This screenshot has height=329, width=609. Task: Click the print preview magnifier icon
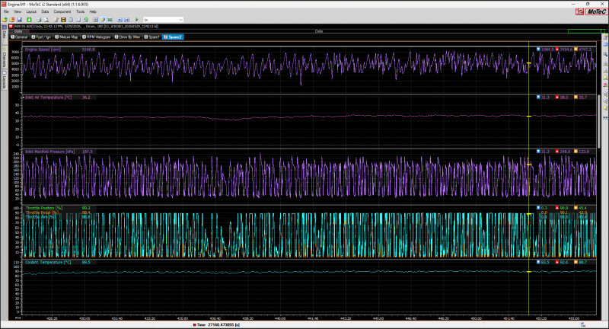point(46,20)
